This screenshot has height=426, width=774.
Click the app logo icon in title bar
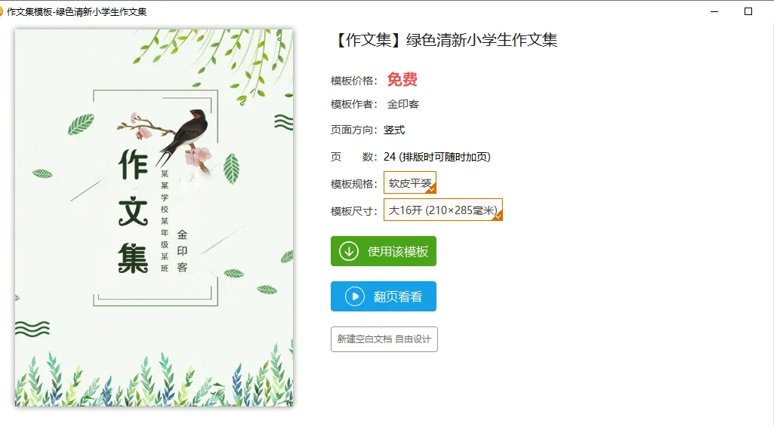1,11
